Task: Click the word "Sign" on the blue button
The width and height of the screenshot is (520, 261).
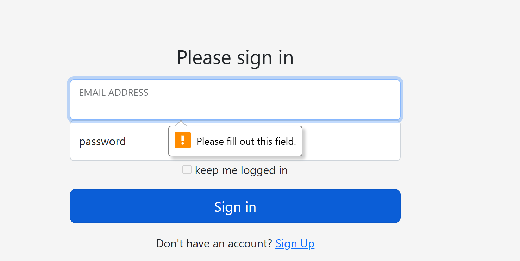Action: coord(224,207)
